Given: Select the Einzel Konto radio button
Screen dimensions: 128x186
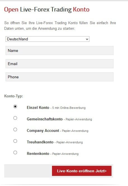Looking at the screenshot, I should 15,106.
